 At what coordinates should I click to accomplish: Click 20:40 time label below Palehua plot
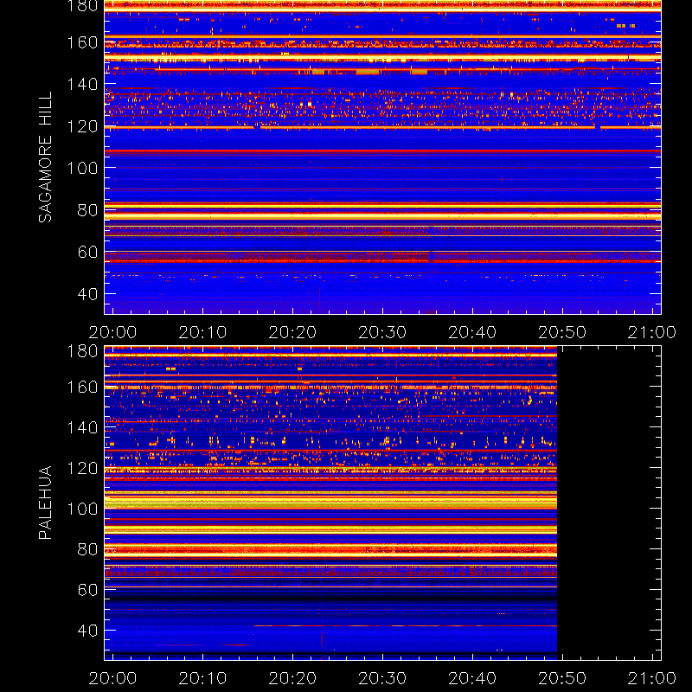coord(472,678)
